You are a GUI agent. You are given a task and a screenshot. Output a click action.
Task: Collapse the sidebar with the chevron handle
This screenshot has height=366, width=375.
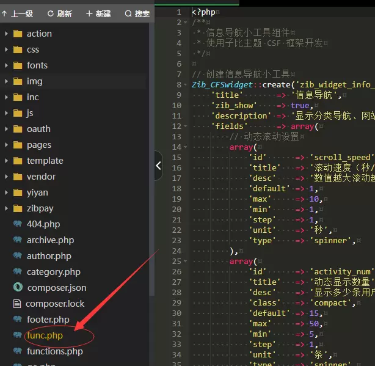pyautogui.click(x=158, y=166)
